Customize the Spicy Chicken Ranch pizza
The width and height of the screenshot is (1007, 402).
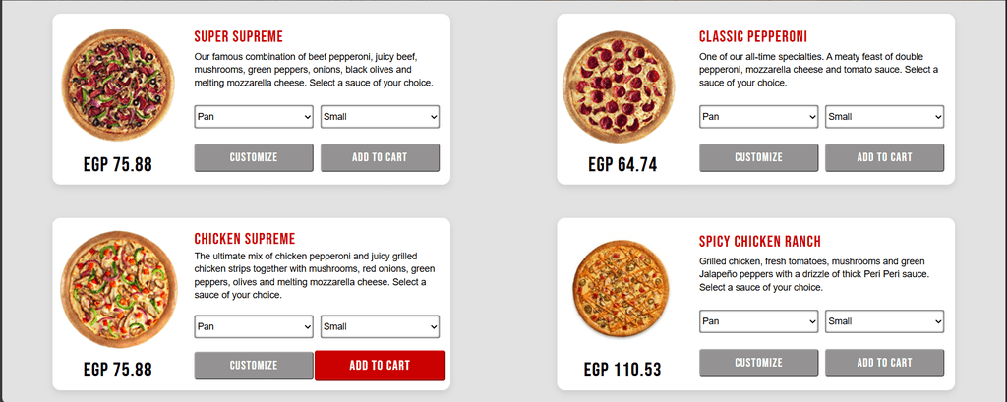[x=758, y=363]
